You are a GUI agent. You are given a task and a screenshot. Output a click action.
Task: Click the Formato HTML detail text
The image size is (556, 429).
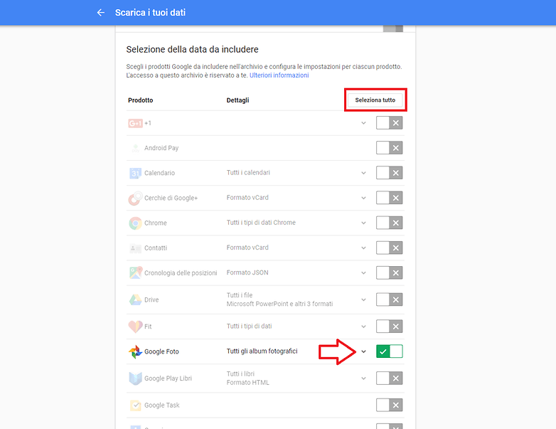coord(248,383)
